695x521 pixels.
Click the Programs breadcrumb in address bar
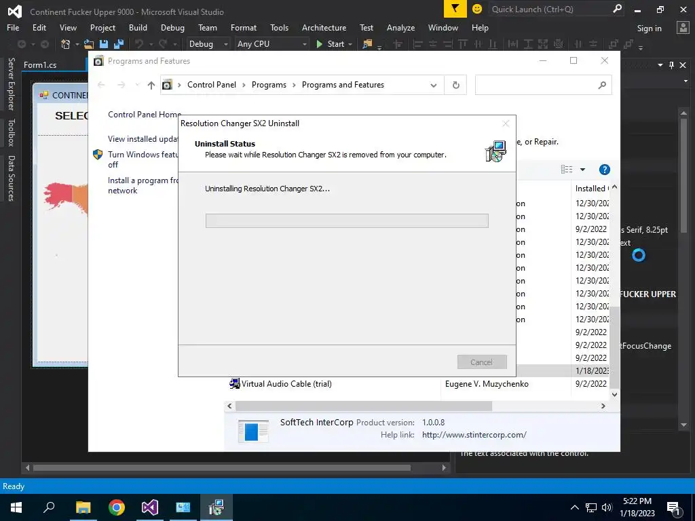(269, 85)
